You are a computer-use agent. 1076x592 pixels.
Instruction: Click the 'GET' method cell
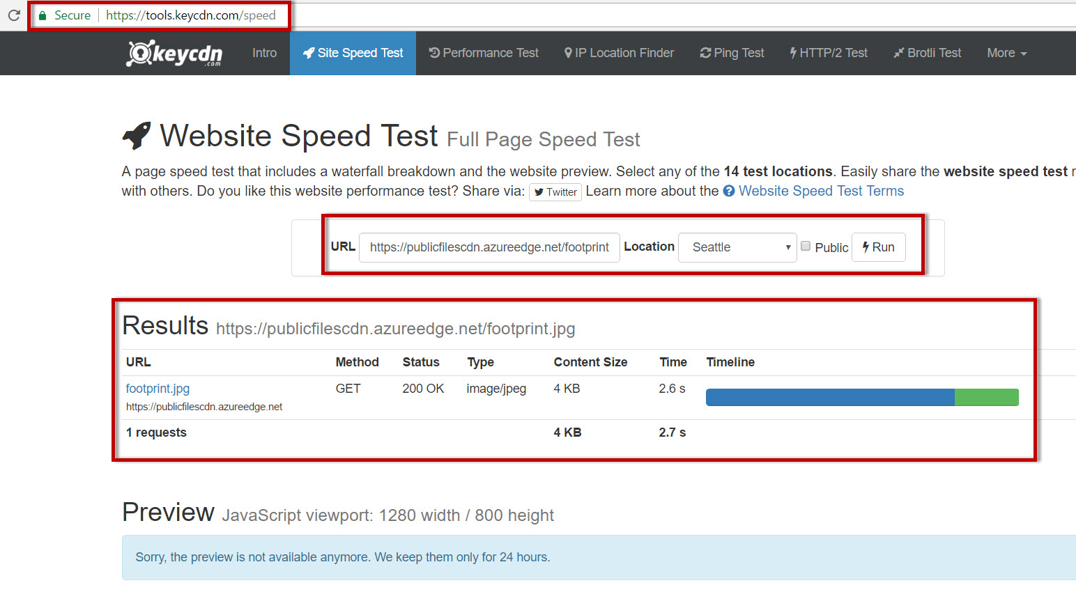348,389
